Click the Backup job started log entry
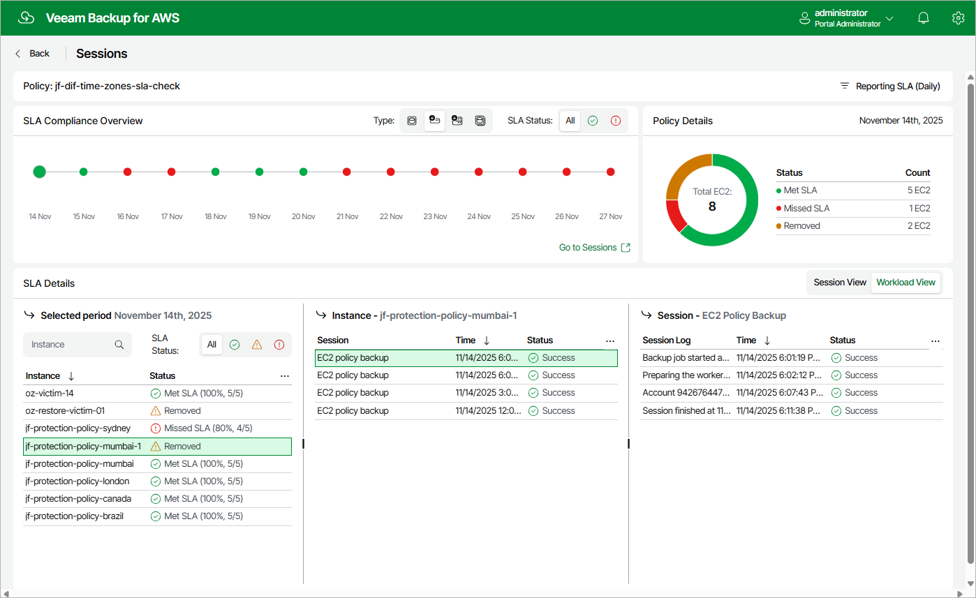 point(792,358)
